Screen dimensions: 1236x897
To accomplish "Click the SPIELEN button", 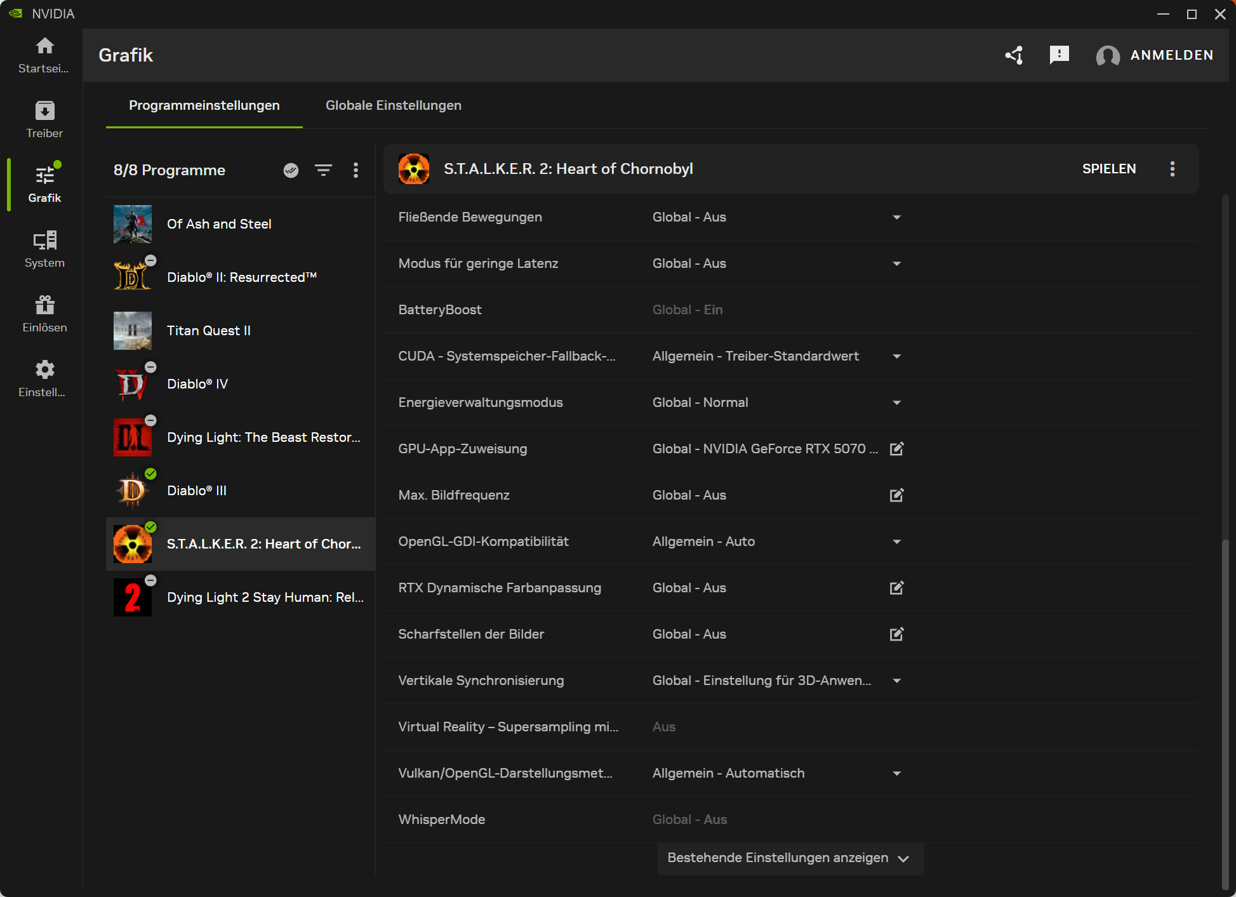I will click(1109, 169).
